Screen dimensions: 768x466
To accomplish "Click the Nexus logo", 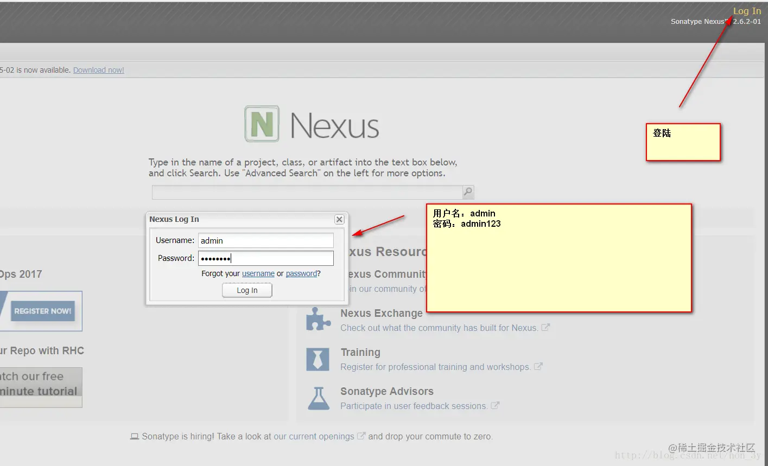I will 312,125.
